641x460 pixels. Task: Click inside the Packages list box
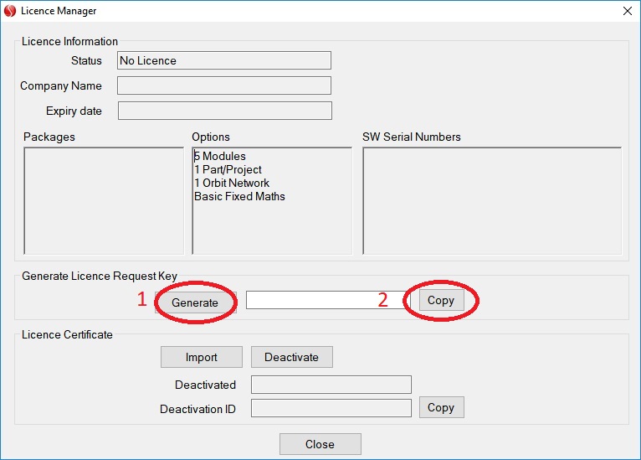click(x=104, y=201)
